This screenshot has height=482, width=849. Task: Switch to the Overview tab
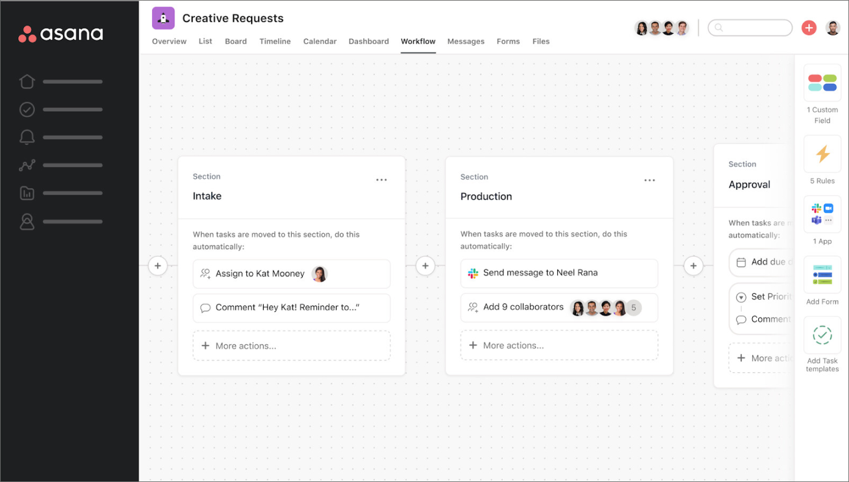point(169,41)
